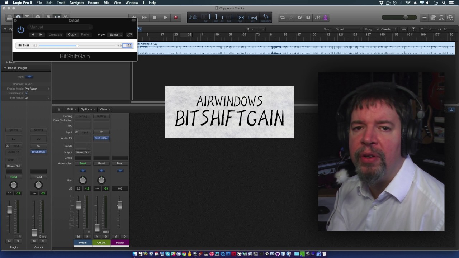
Task: Click the red Record button
Action: [176, 18]
